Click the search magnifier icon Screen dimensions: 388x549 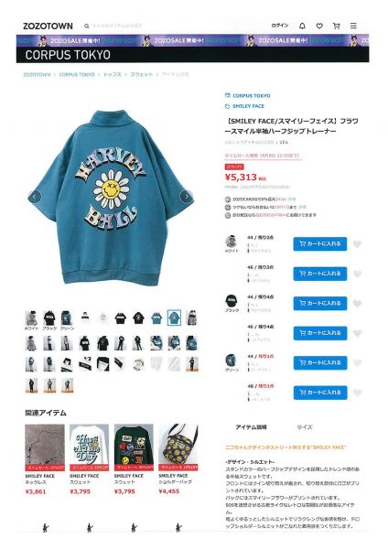(x=87, y=26)
